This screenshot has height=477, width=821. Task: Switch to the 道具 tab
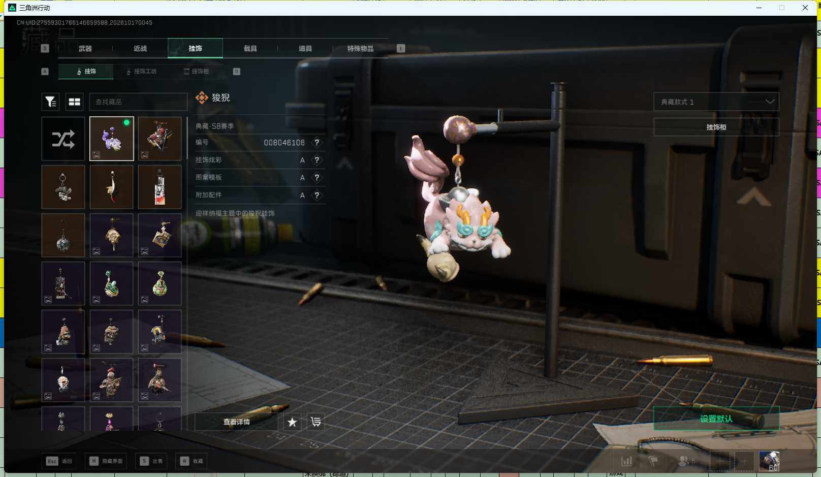point(305,49)
